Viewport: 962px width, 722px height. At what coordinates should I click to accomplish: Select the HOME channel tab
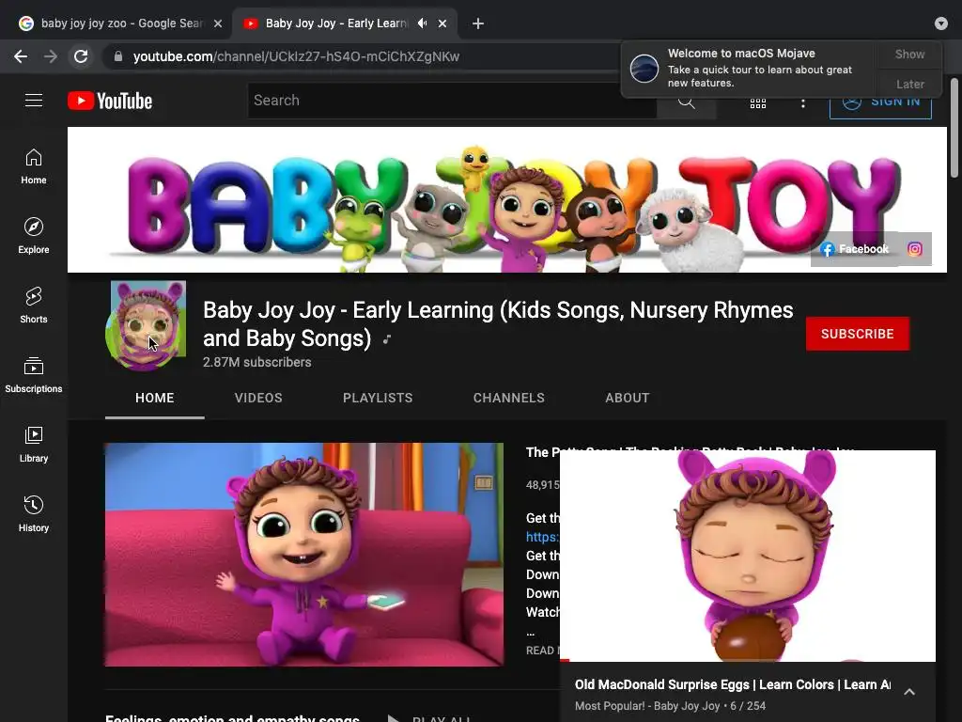[x=155, y=398]
